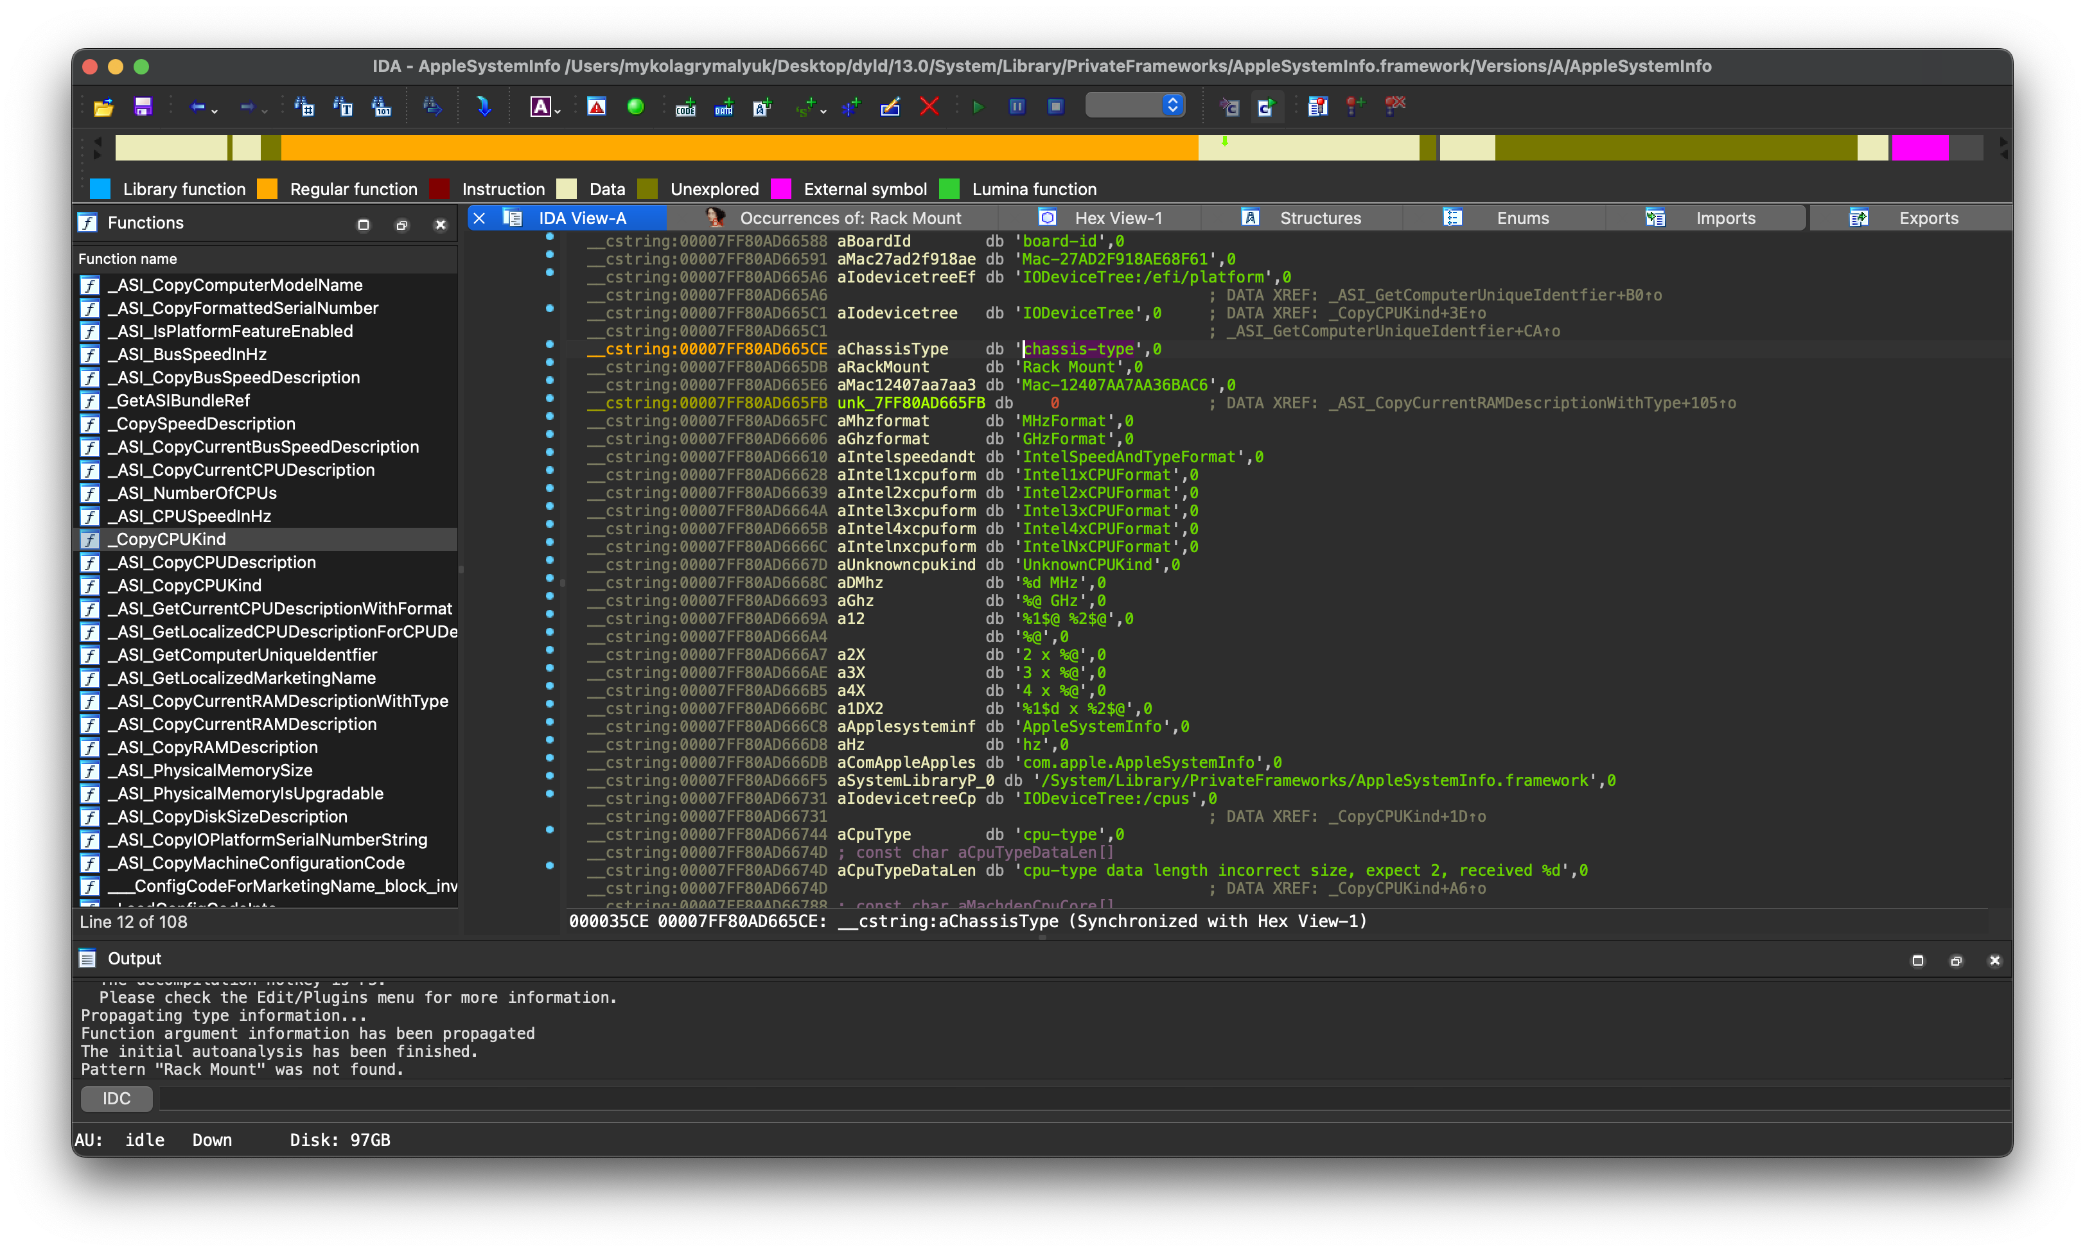2085x1252 pixels.
Task: Click the make CODE toolbar icon
Action: coord(685,107)
